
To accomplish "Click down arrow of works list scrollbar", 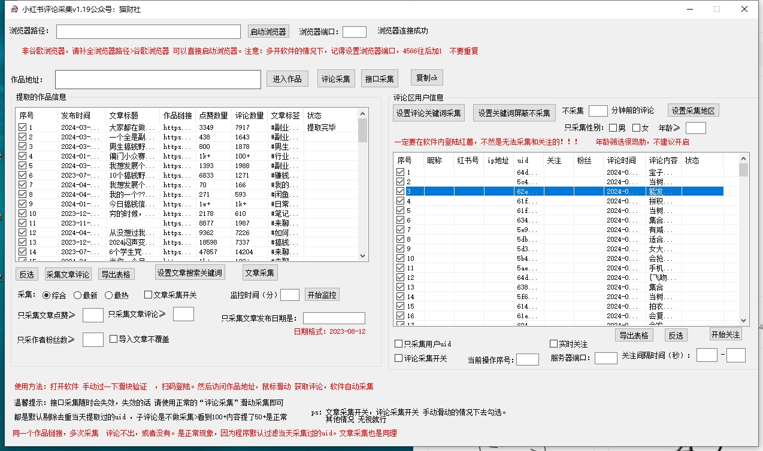I will (362, 255).
